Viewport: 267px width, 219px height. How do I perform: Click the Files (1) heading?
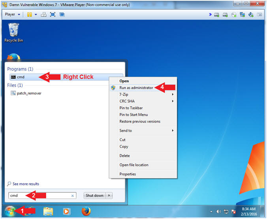[x=15, y=85]
